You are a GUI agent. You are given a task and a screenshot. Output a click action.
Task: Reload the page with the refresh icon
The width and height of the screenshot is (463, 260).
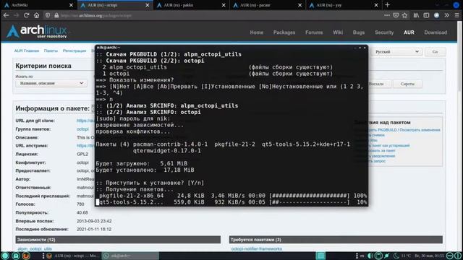[26, 15]
